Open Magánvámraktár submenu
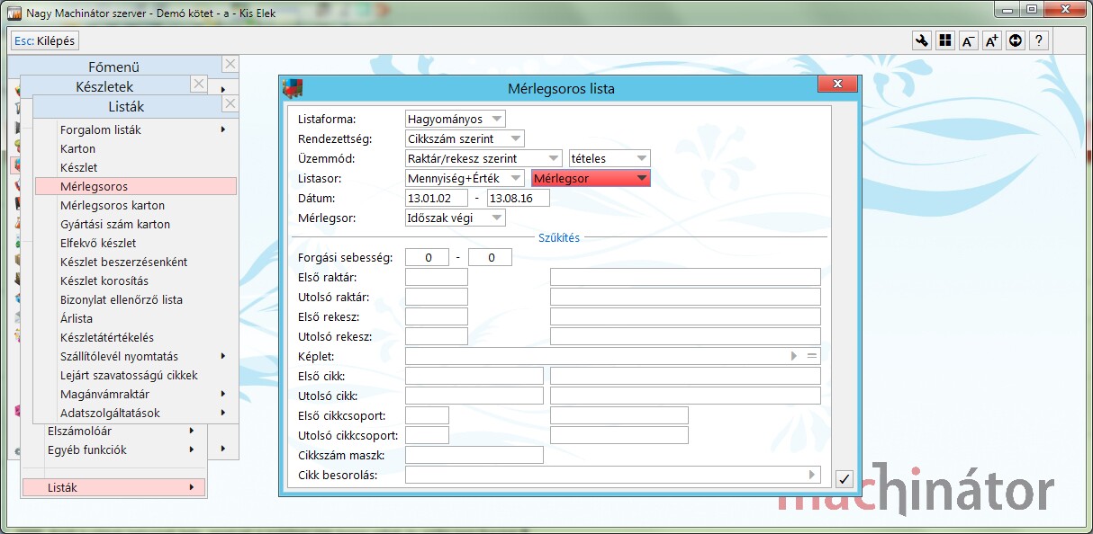Viewport: 1093px width, 534px height. pos(136,394)
